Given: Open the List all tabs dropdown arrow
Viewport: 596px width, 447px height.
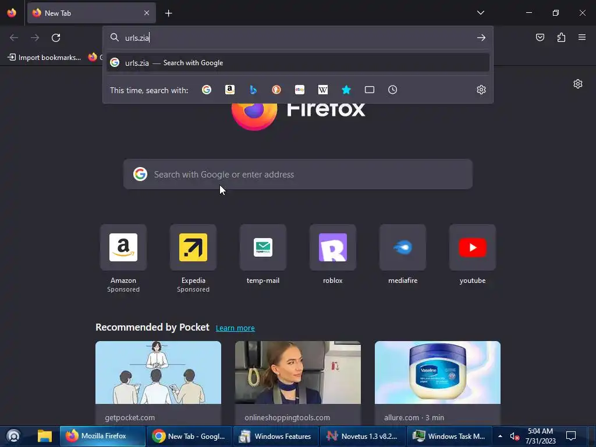Looking at the screenshot, I should (480, 13).
